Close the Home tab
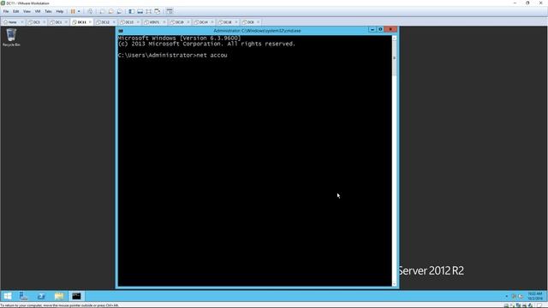Viewport: 548px width, 308px height. pos(22,22)
